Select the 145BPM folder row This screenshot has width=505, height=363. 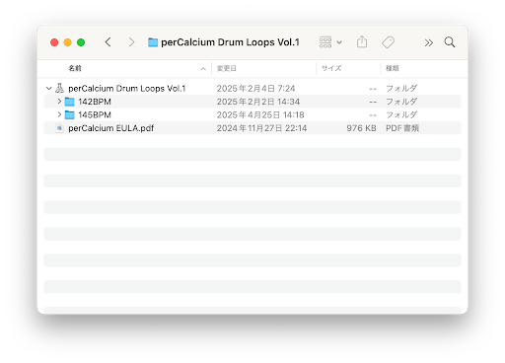[252, 114]
